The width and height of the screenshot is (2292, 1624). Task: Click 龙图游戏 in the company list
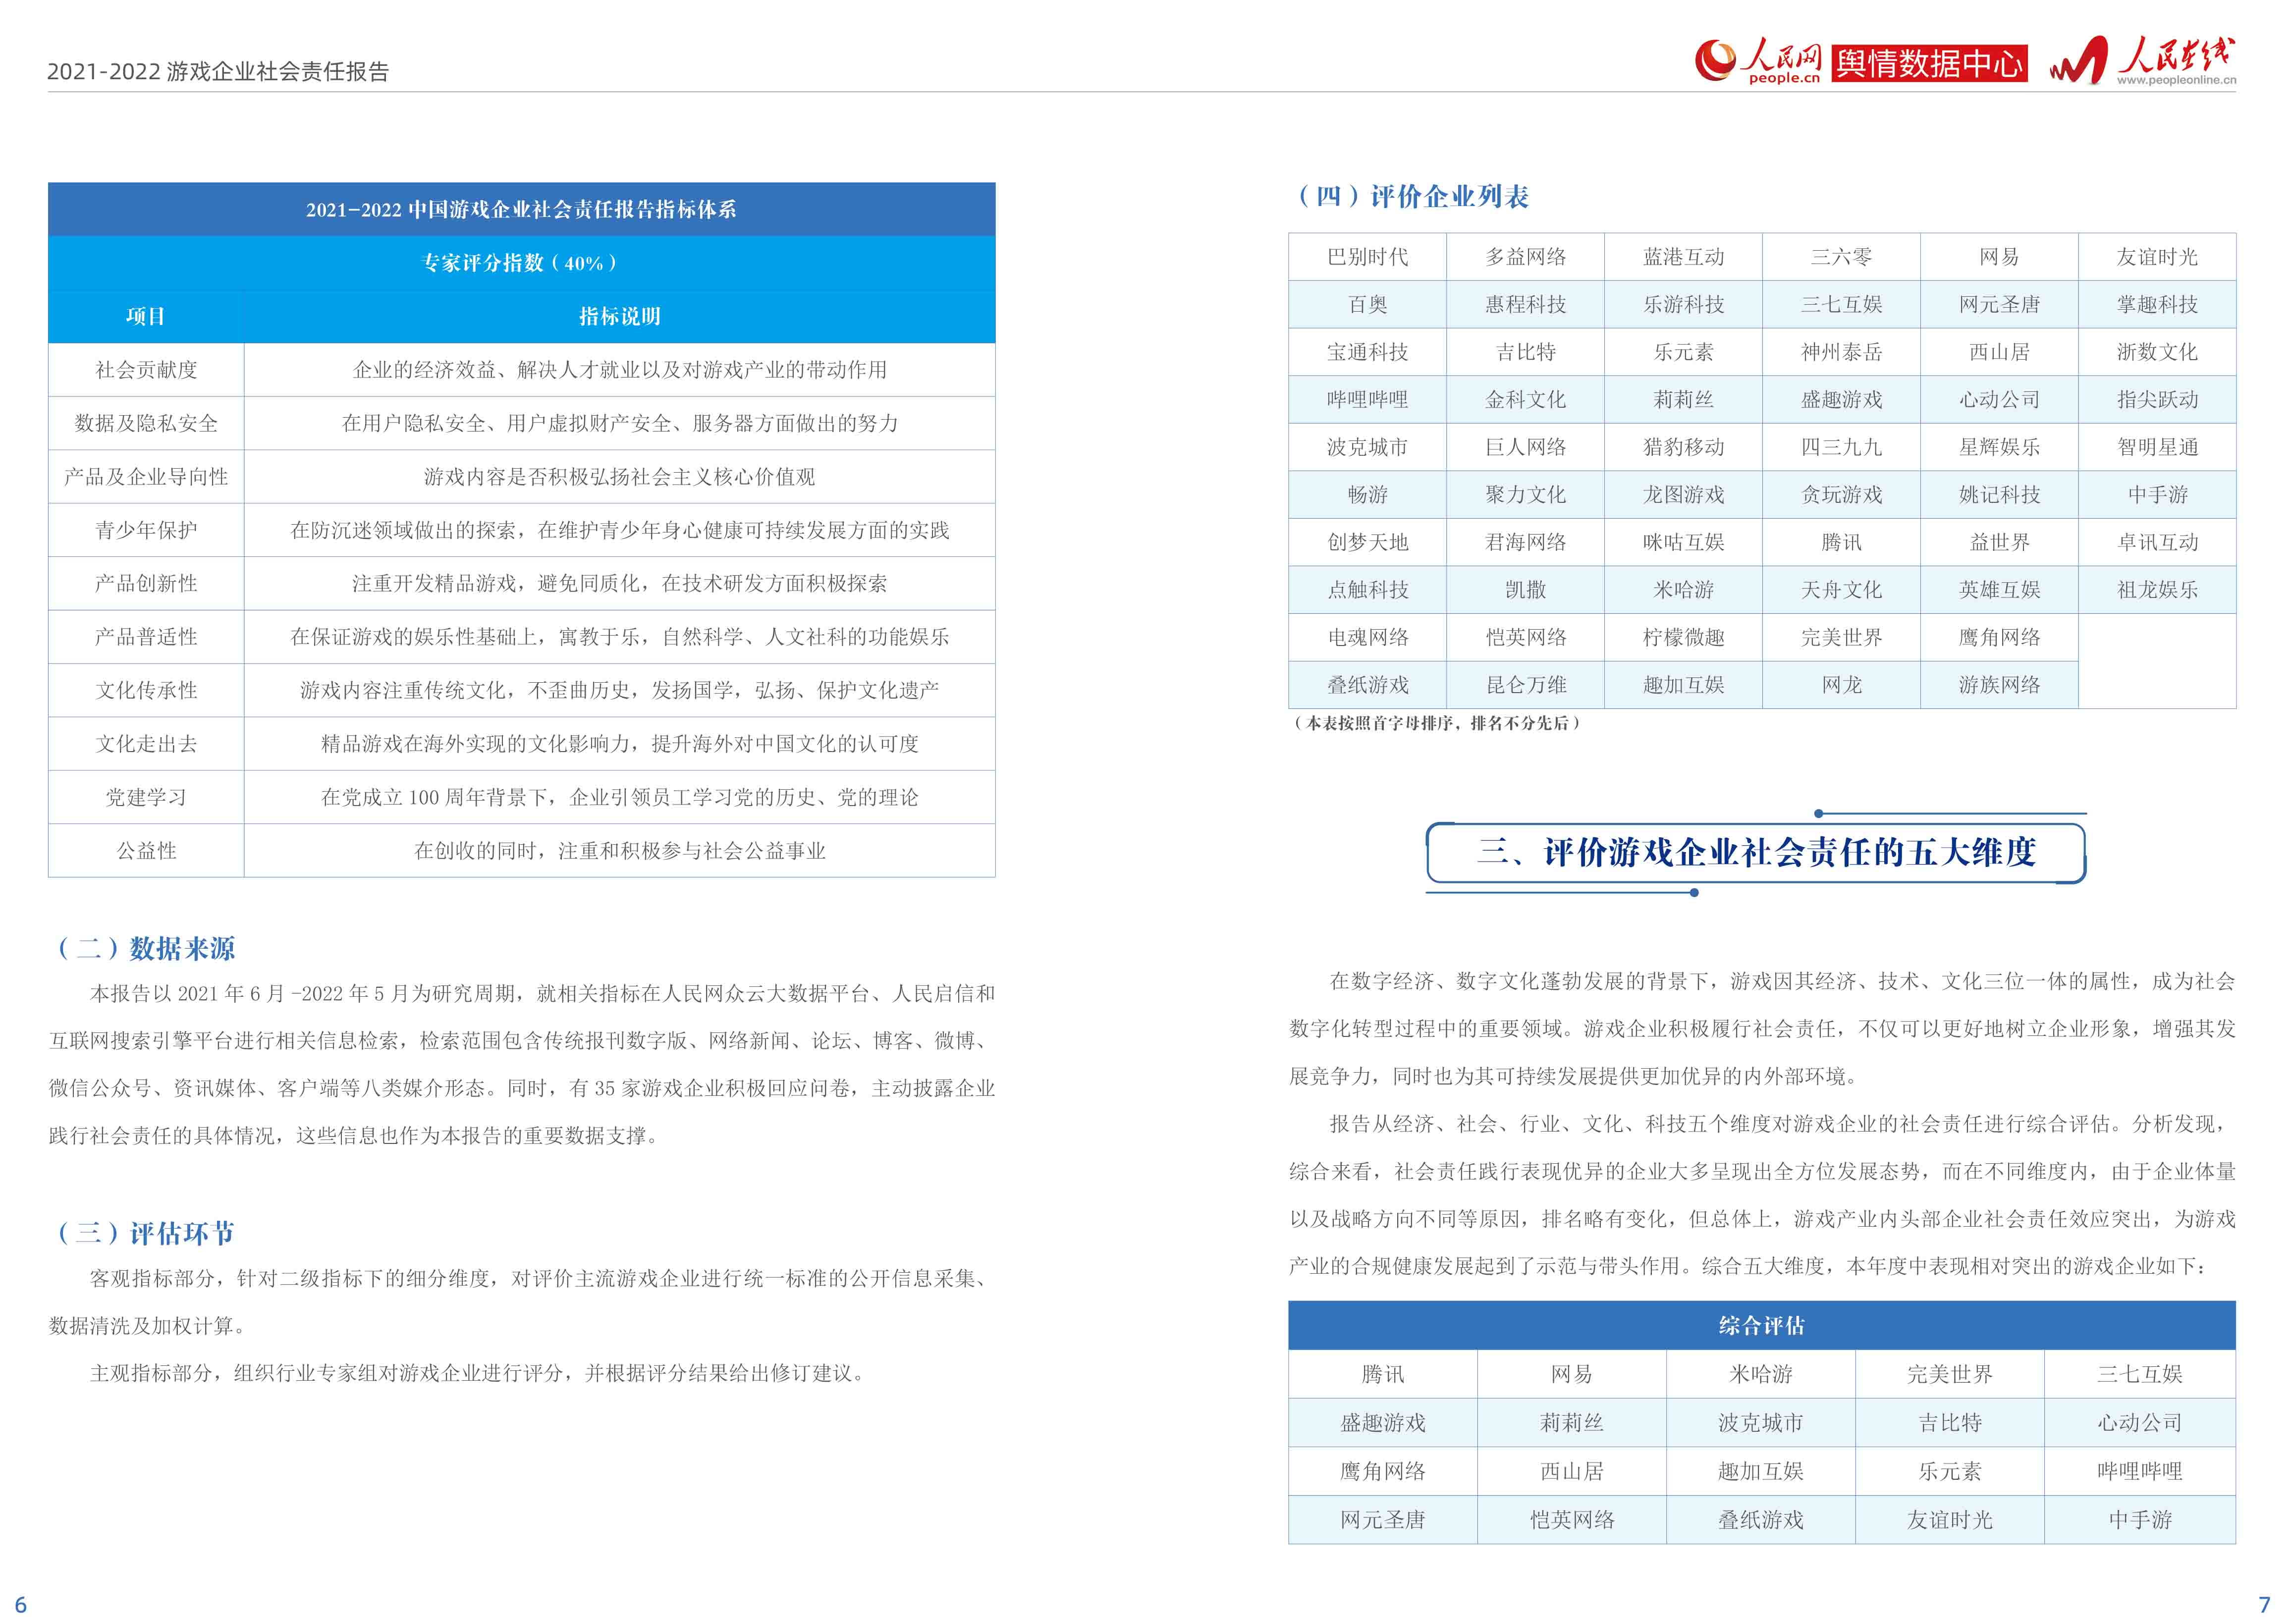click(1683, 494)
